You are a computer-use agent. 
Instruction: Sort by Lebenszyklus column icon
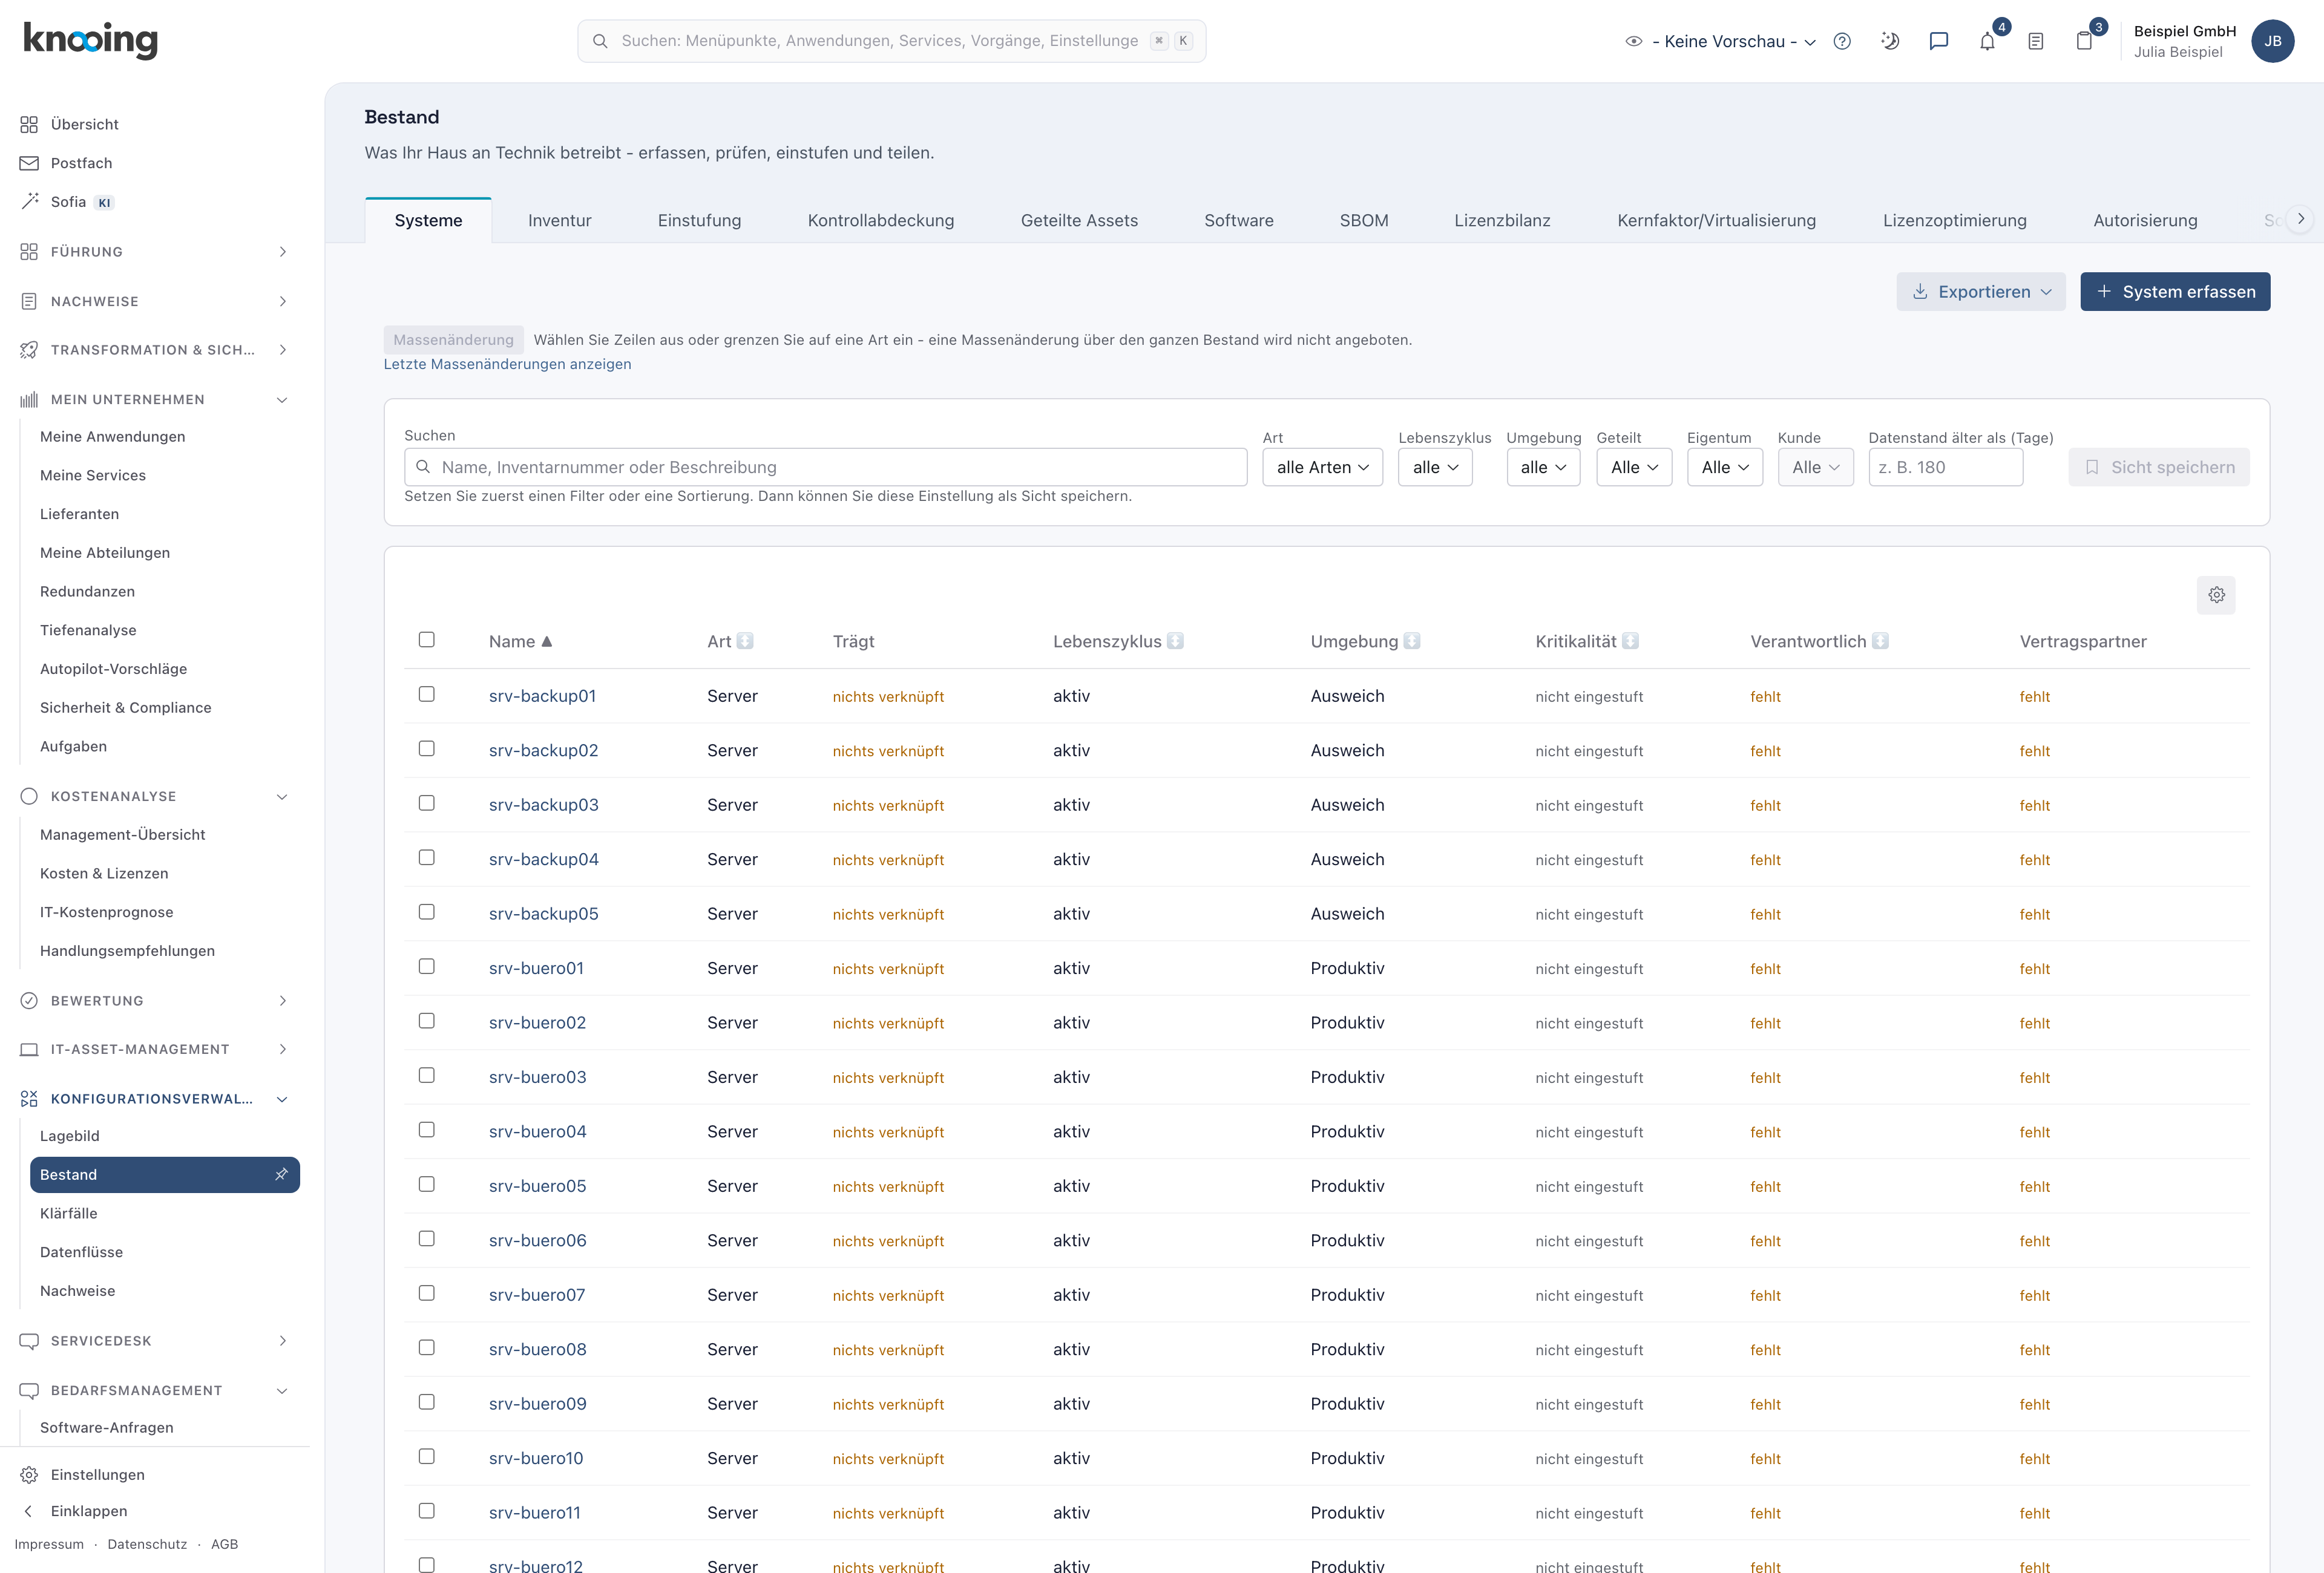[1175, 641]
